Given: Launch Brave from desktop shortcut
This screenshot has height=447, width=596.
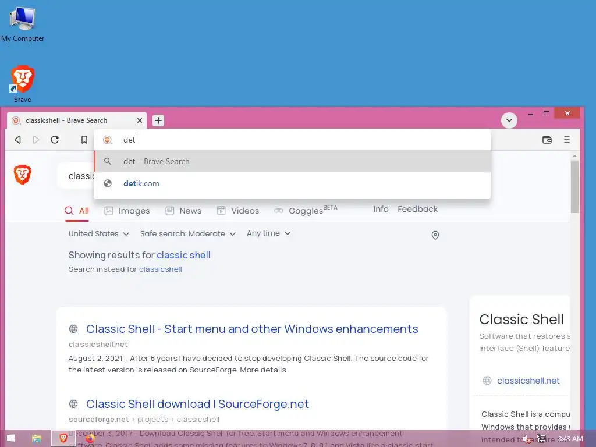Looking at the screenshot, I should (23, 84).
